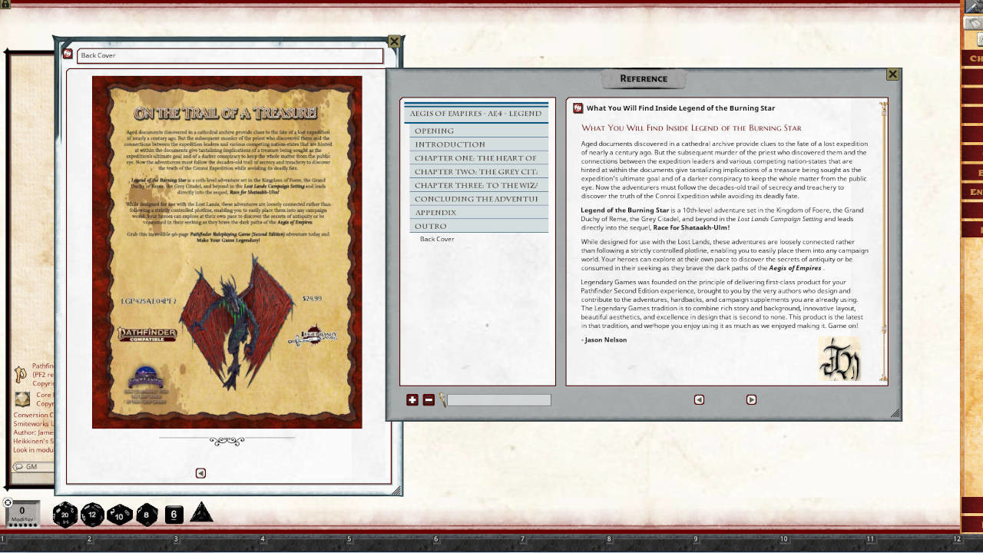
Task: Click the previous page arrow under the back cover
Action: click(x=200, y=473)
